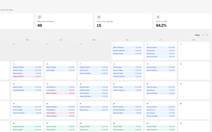Image resolution: width=212 pixels, height=132 pixels.
Task: Open Noura Al Falasi 12:00 PM on day 8
Action: coord(127,73)
